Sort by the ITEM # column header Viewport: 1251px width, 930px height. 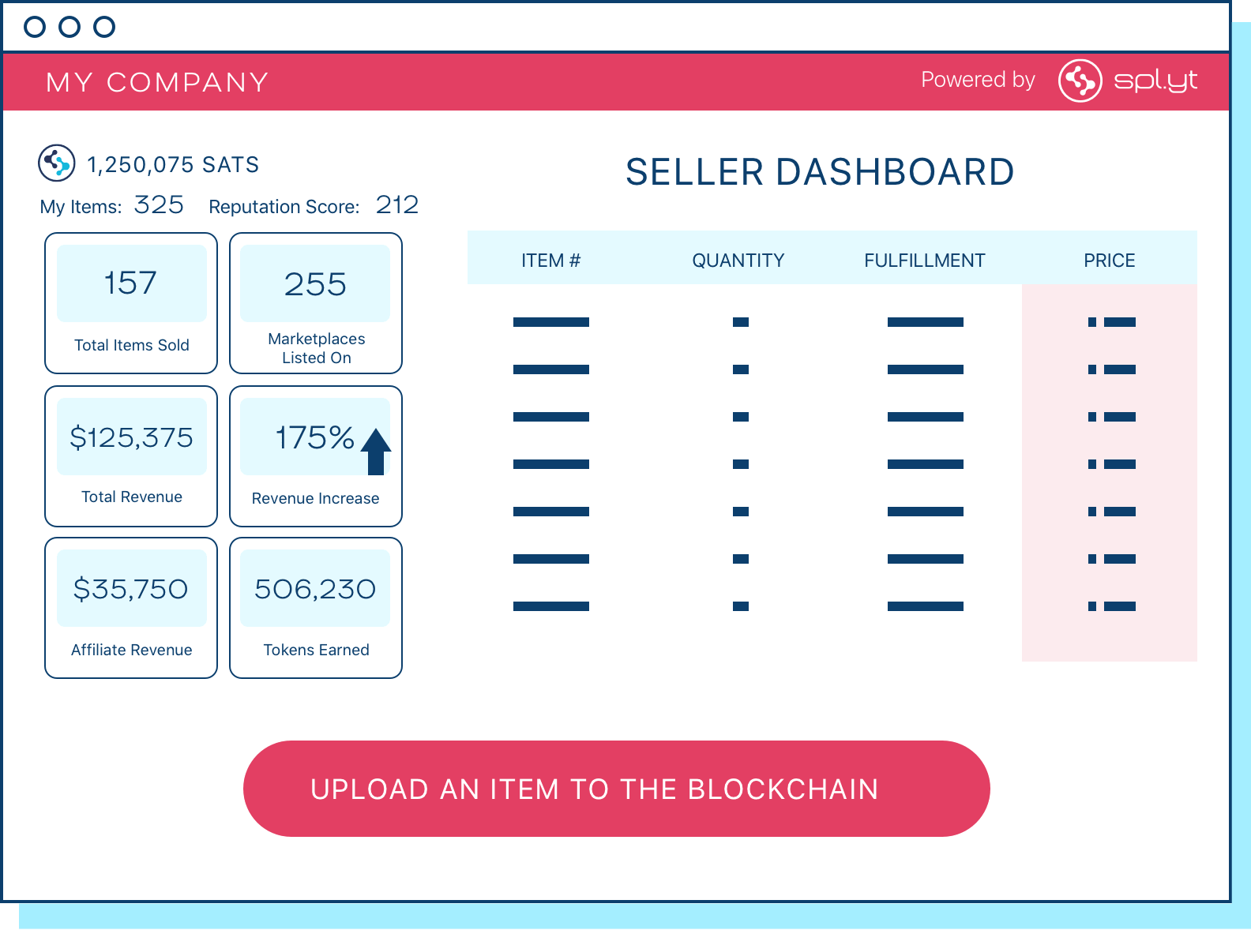(x=550, y=261)
